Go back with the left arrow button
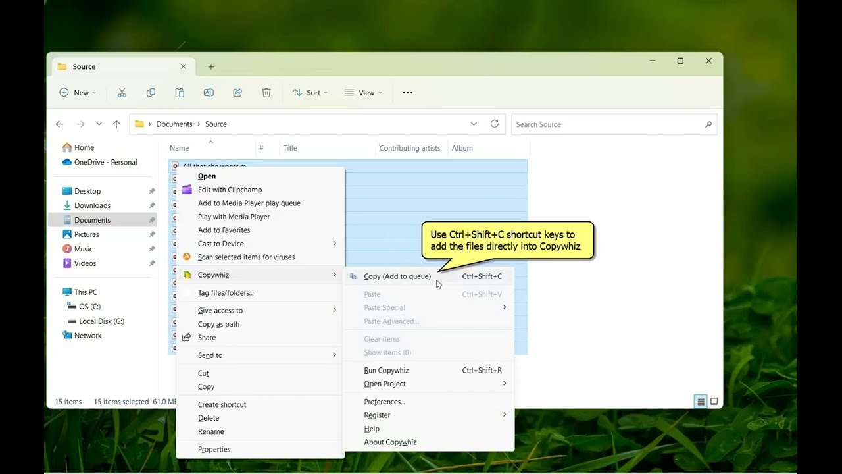 pyautogui.click(x=59, y=124)
